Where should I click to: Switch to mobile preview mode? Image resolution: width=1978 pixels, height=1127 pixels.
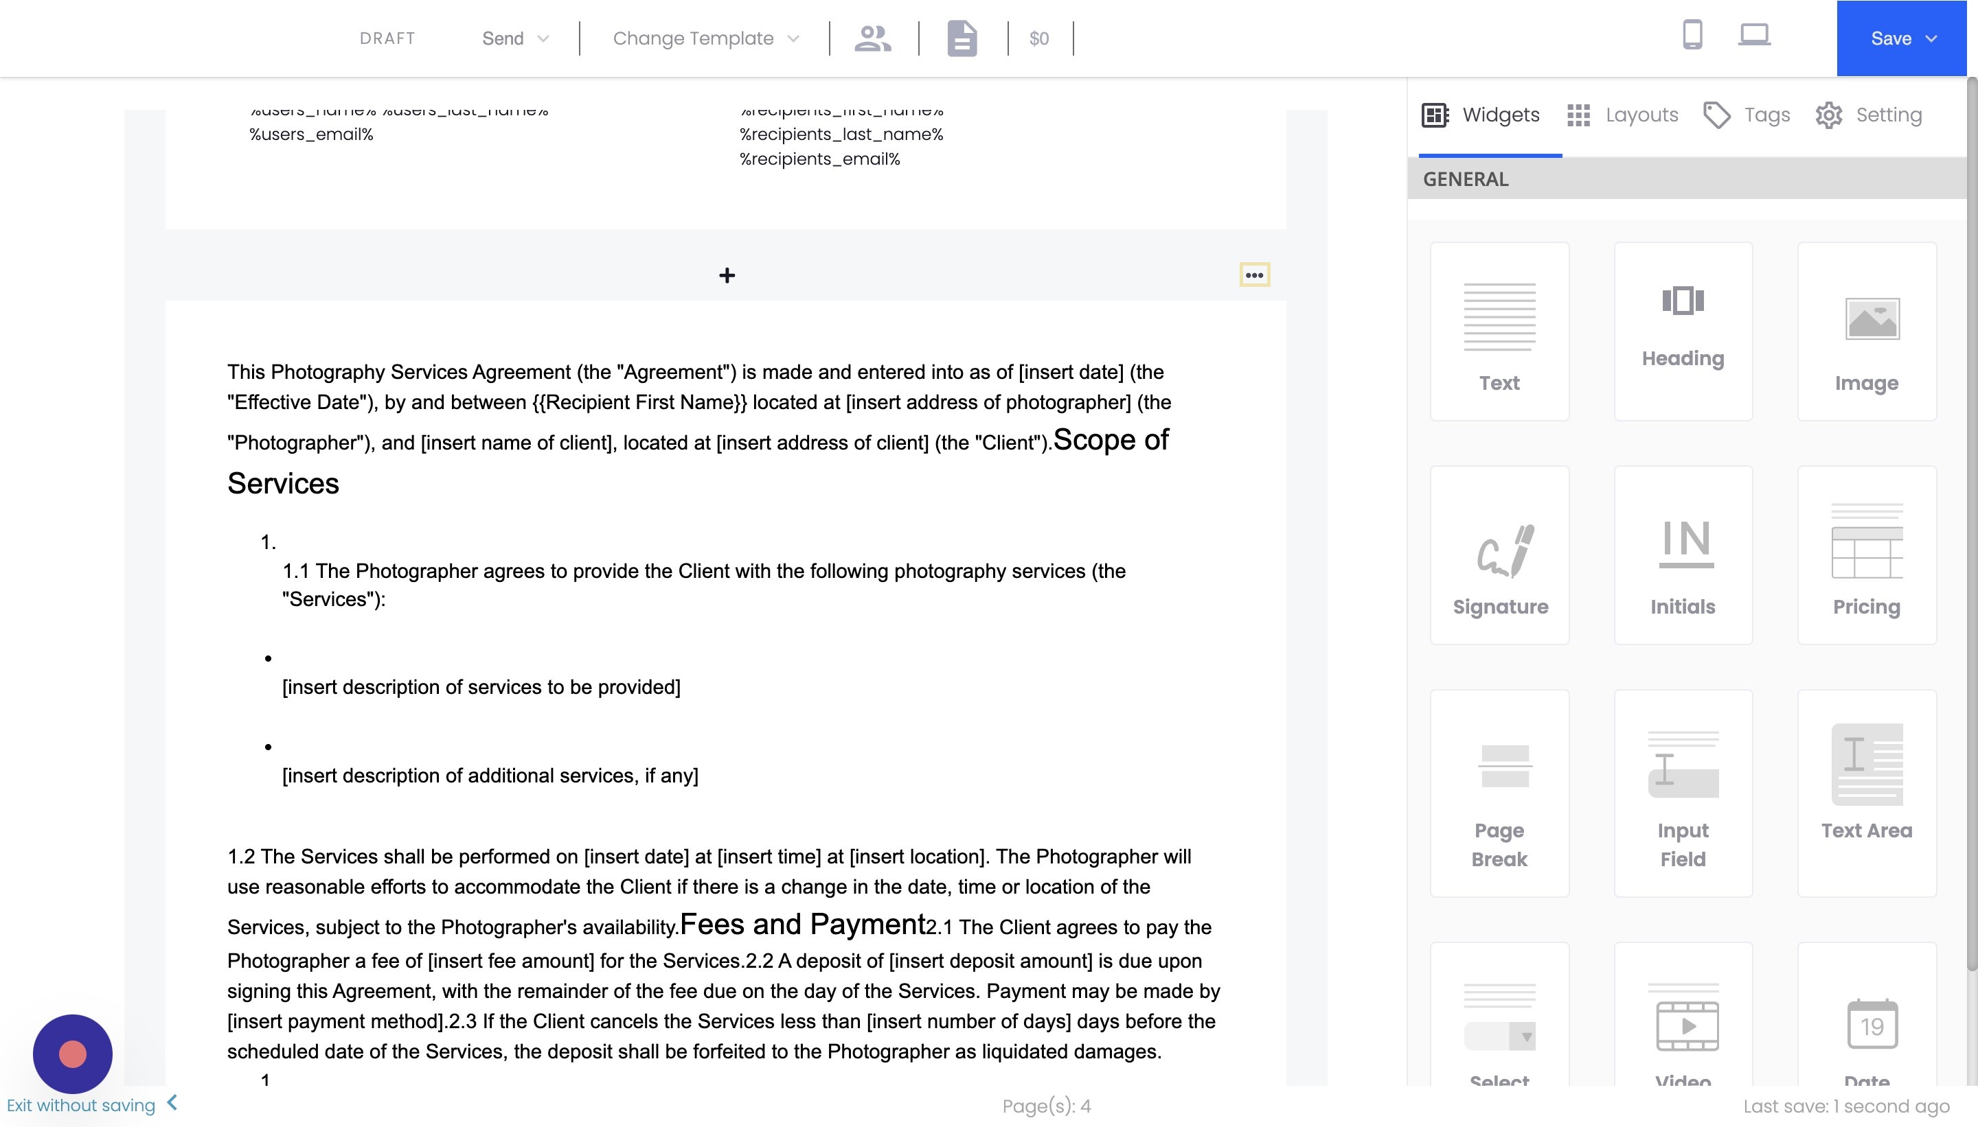tap(1692, 35)
